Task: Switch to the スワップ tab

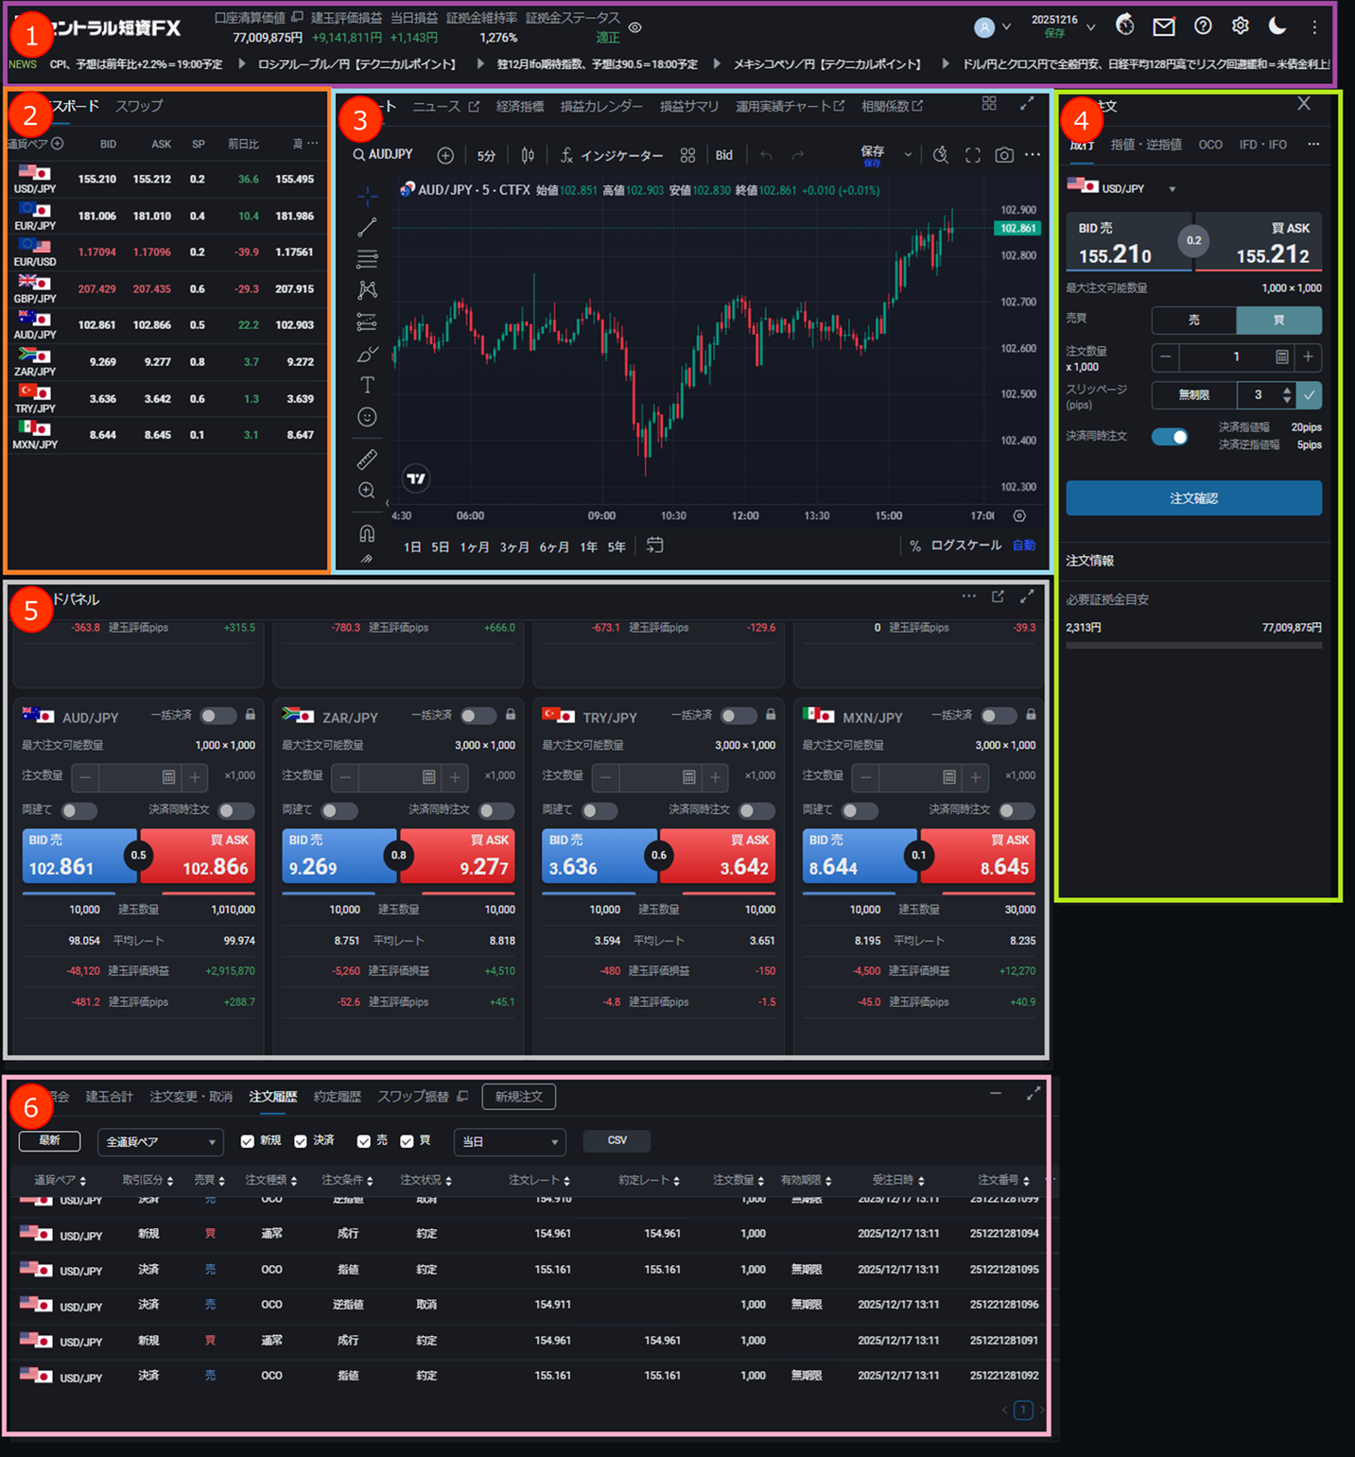Action: pos(139,106)
